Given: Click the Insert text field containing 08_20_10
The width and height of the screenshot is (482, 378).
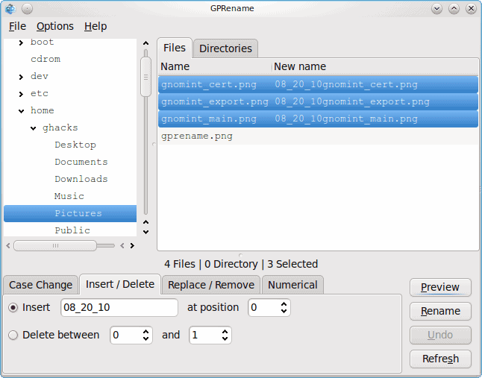Looking at the screenshot, I should 119,307.
